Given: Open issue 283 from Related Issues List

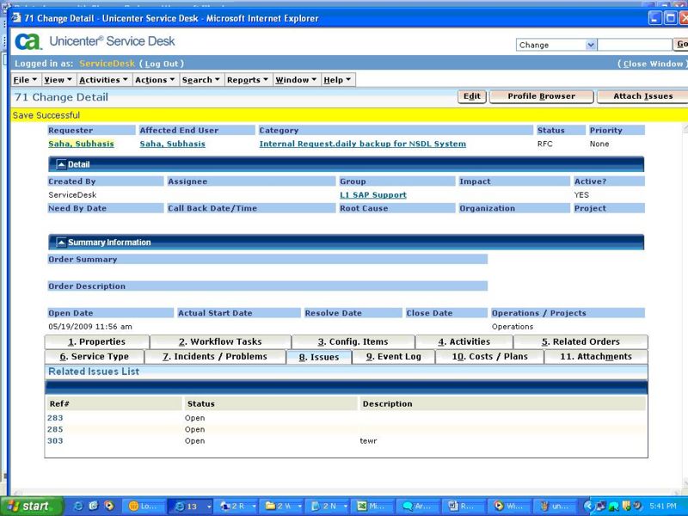Looking at the screenshot, I should pos(53,417).
